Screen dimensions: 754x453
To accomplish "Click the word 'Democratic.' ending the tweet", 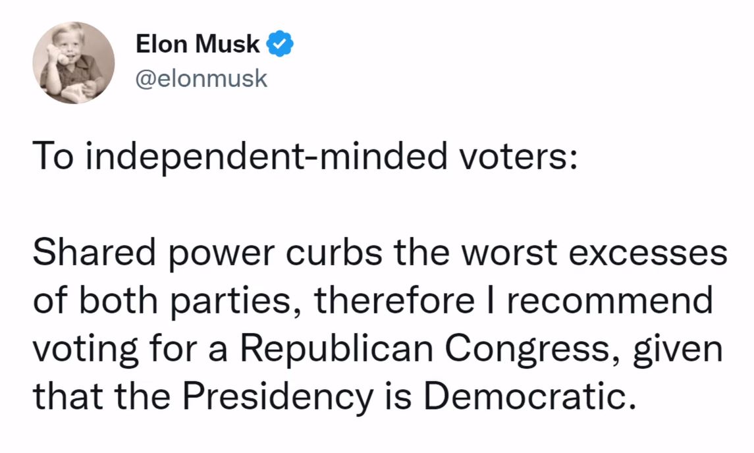I will [530, 397].
